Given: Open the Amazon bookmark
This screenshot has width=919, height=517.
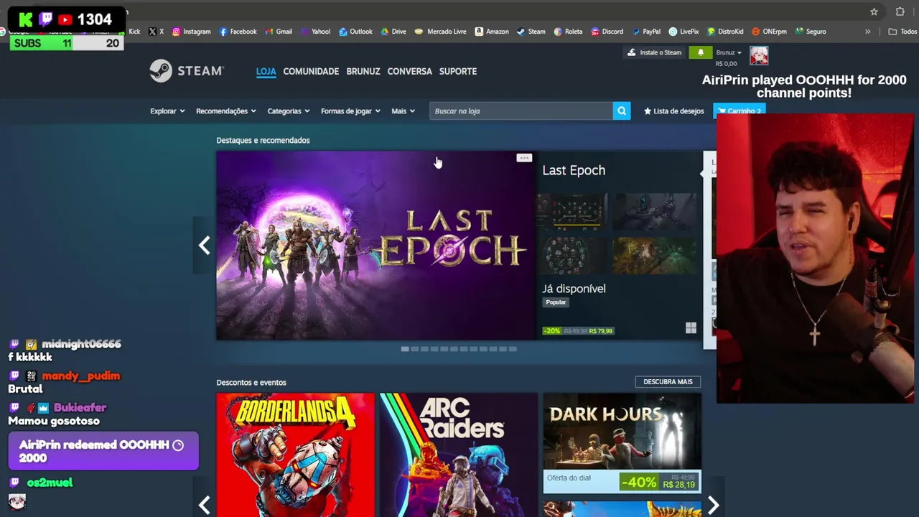Looking at the screenshot, I should coord(492,32).
